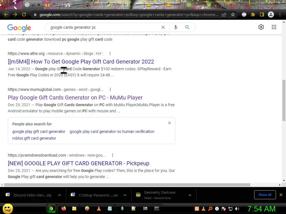Screen dimensions: 286x214
Task: Open 'How To Get Google Play Gift Card Generator 2022'
Action: click(81, 62)
